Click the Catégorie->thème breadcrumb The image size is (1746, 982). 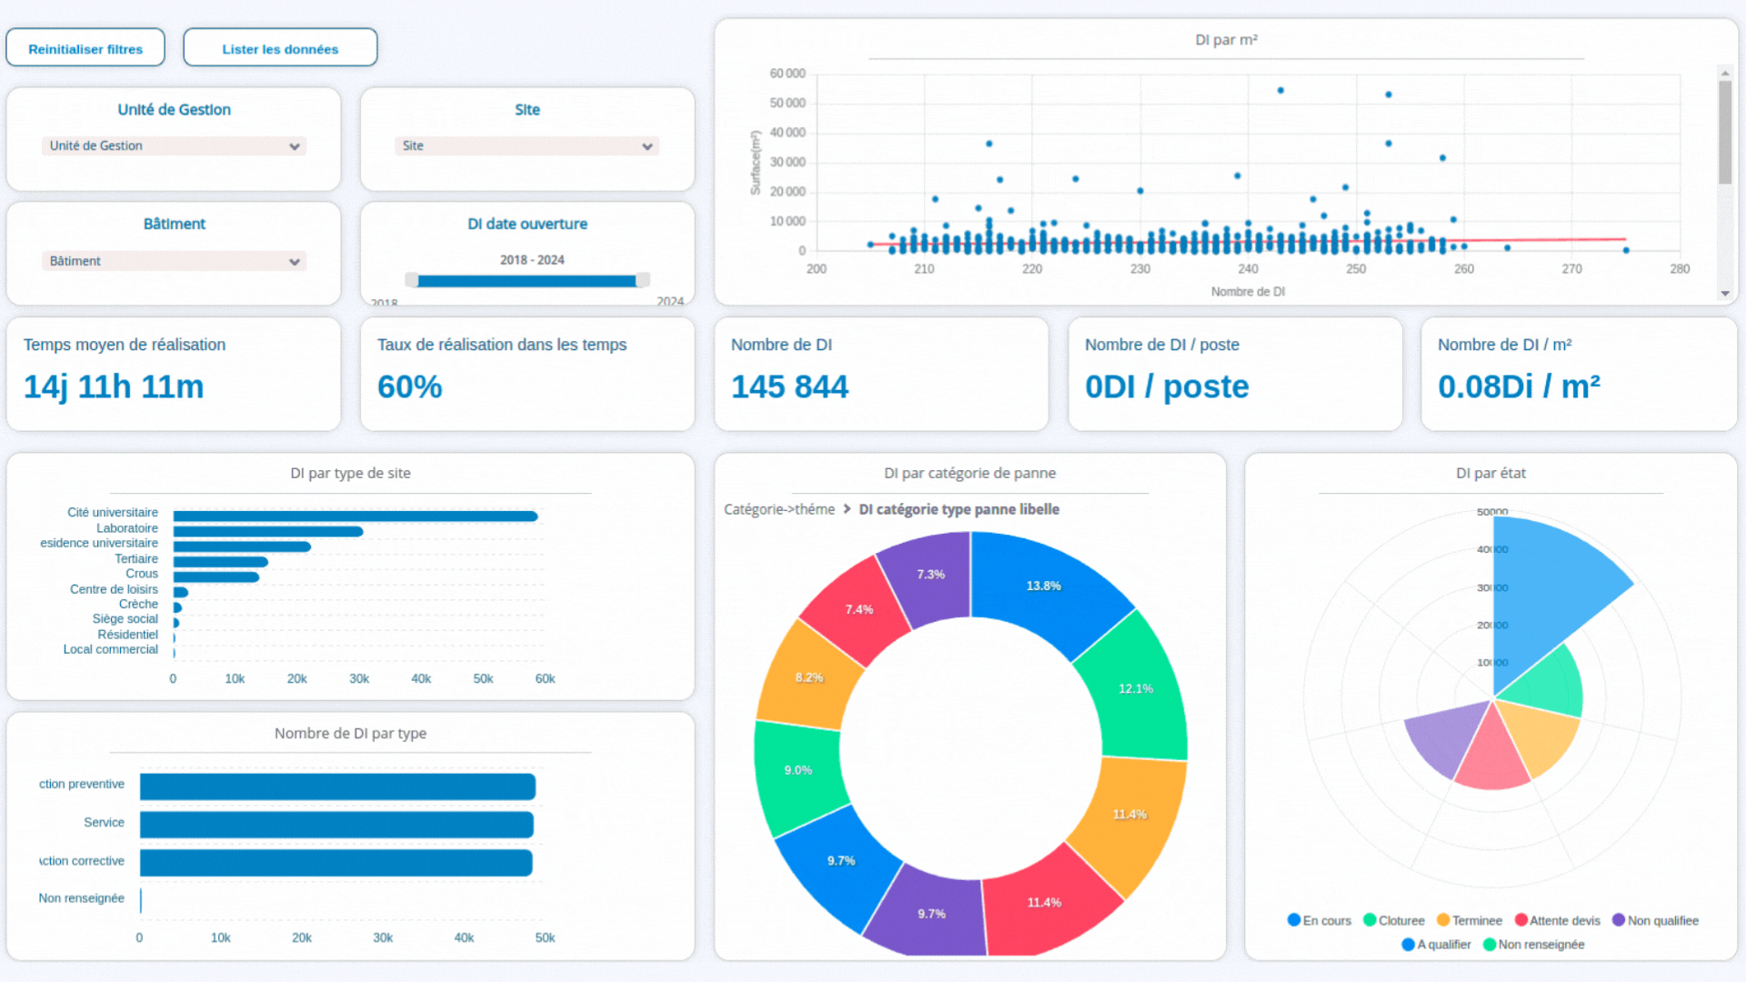coord(778,509)
